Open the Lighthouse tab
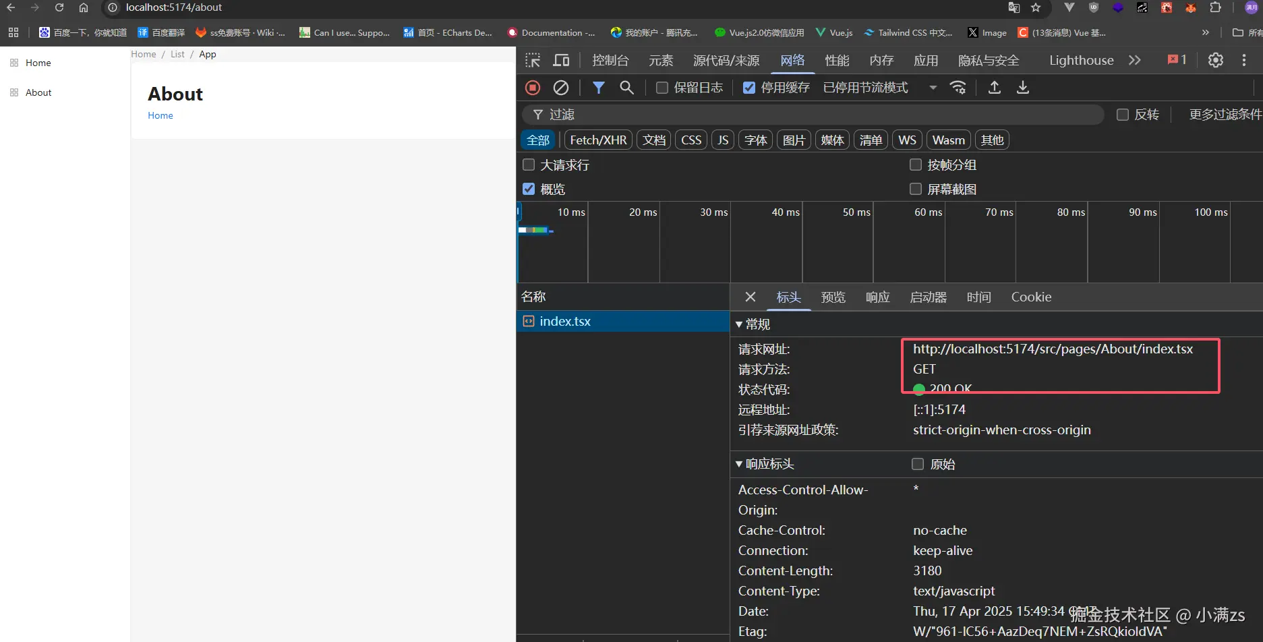 tap(1082, 60)
